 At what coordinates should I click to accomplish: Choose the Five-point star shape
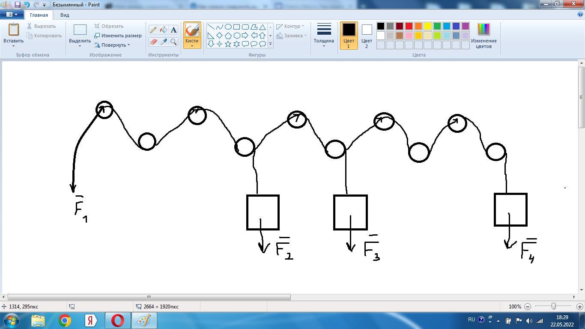pos(228,44)
